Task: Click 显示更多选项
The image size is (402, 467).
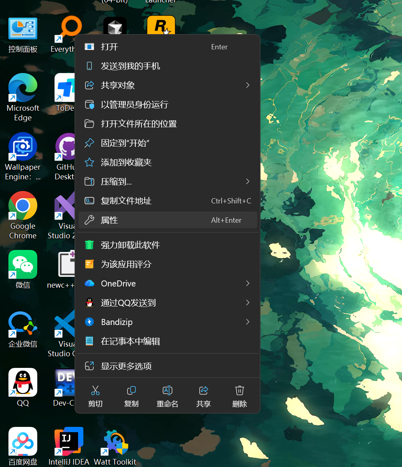Action: [167, 365]
